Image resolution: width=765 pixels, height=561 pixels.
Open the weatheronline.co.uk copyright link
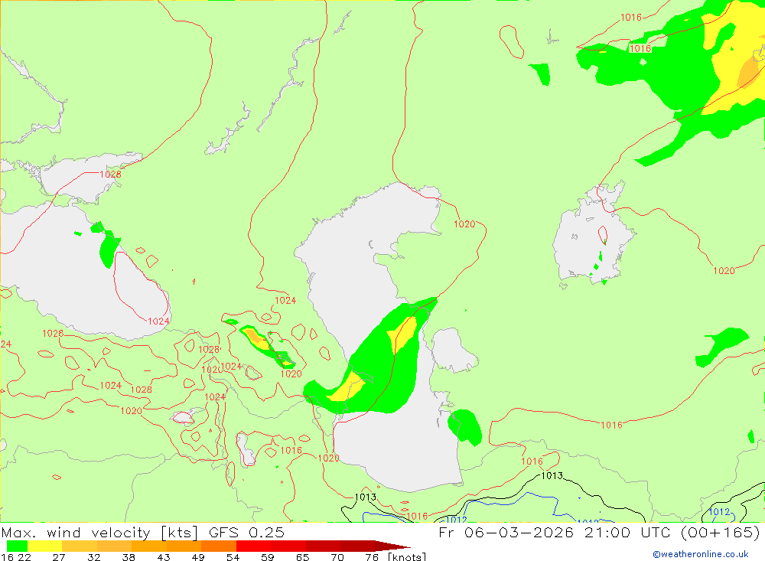(x=701, y=554)
